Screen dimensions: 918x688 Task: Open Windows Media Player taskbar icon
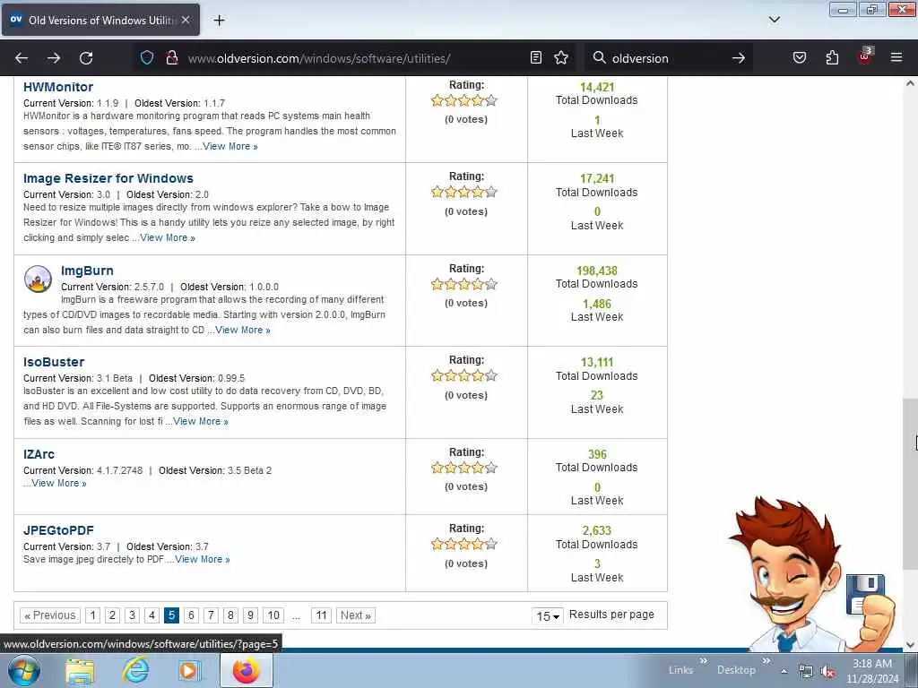[x=189, y=670]
